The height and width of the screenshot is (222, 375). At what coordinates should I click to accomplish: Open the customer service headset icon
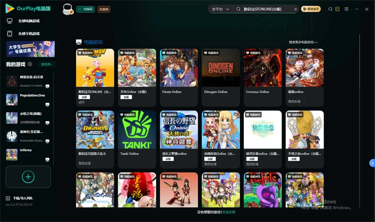coord(330,9)
